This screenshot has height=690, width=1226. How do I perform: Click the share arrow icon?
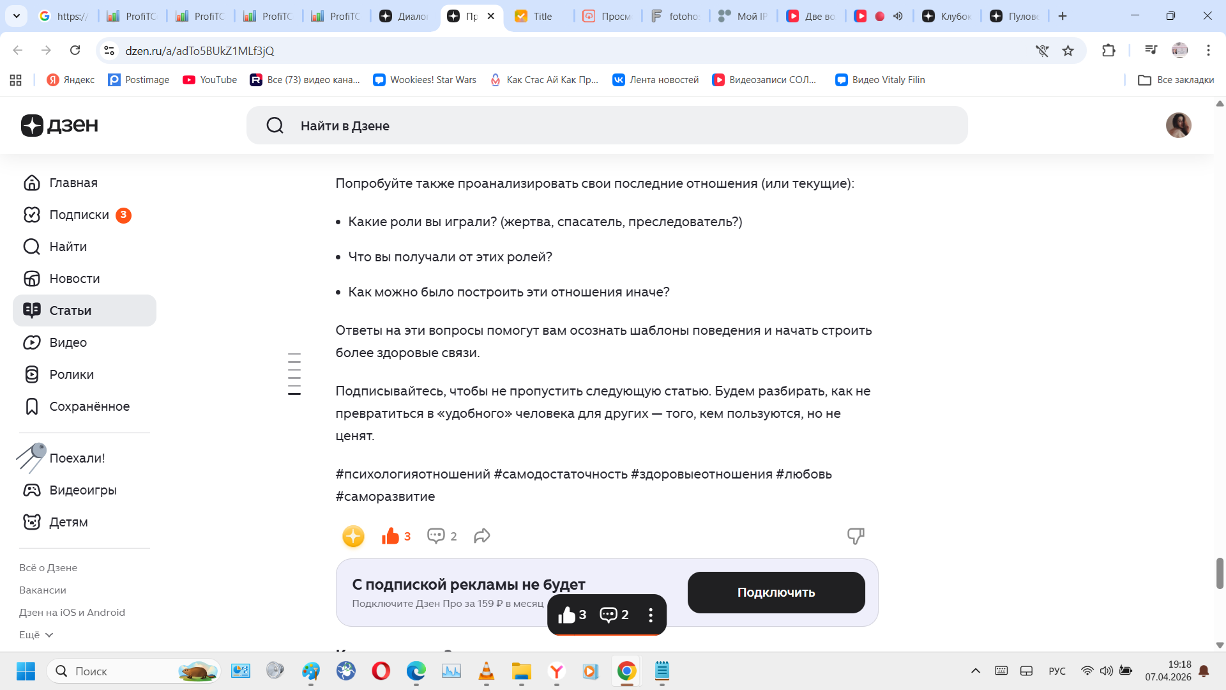tap(482, 536)
